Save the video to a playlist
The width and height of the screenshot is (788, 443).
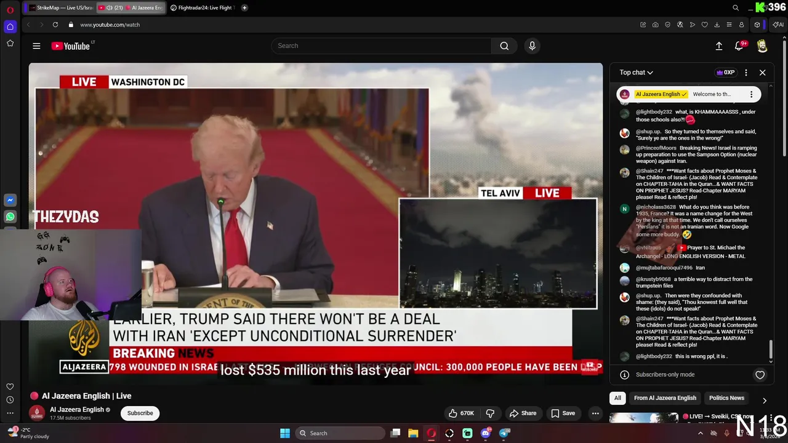coord(563,413)
